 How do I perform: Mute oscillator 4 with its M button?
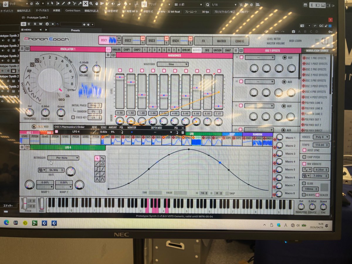point(190,39)
